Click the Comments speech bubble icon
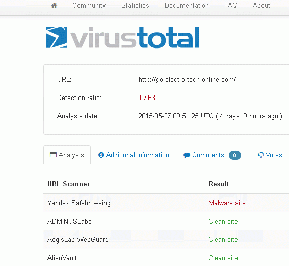This screenshot has height=266, width=289. (187, 155)
